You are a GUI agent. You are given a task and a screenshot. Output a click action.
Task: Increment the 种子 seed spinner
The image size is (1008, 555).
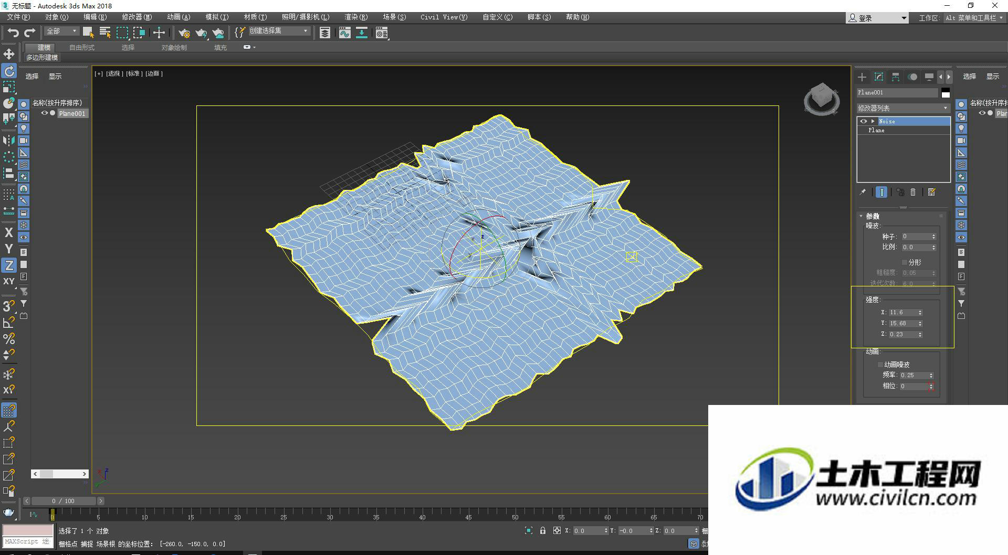click(933, 235)
